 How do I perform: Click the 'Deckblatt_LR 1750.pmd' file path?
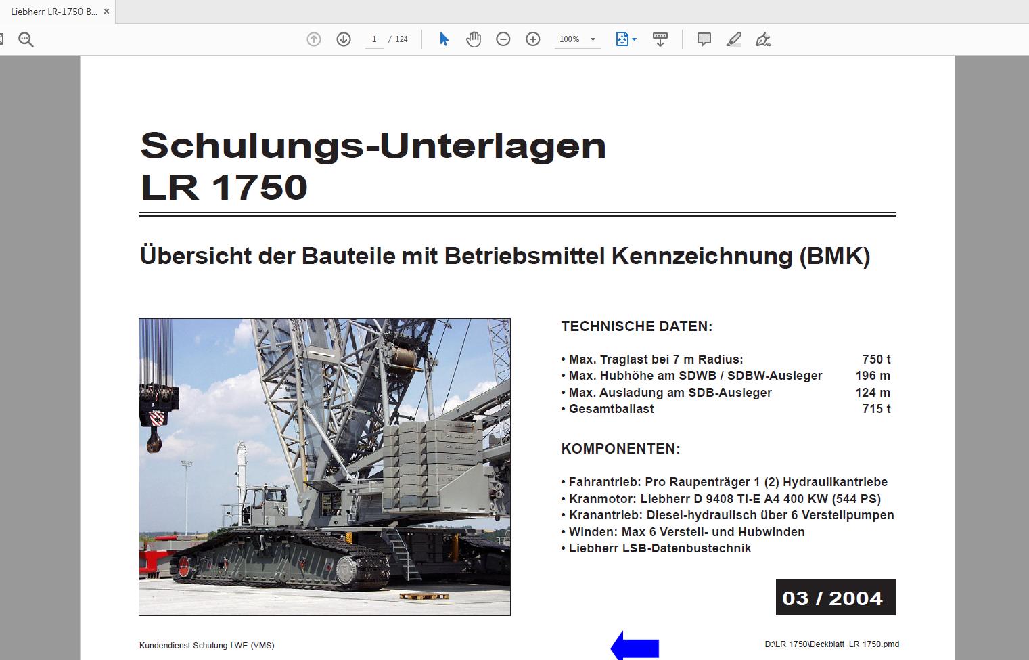pos(832,644)
